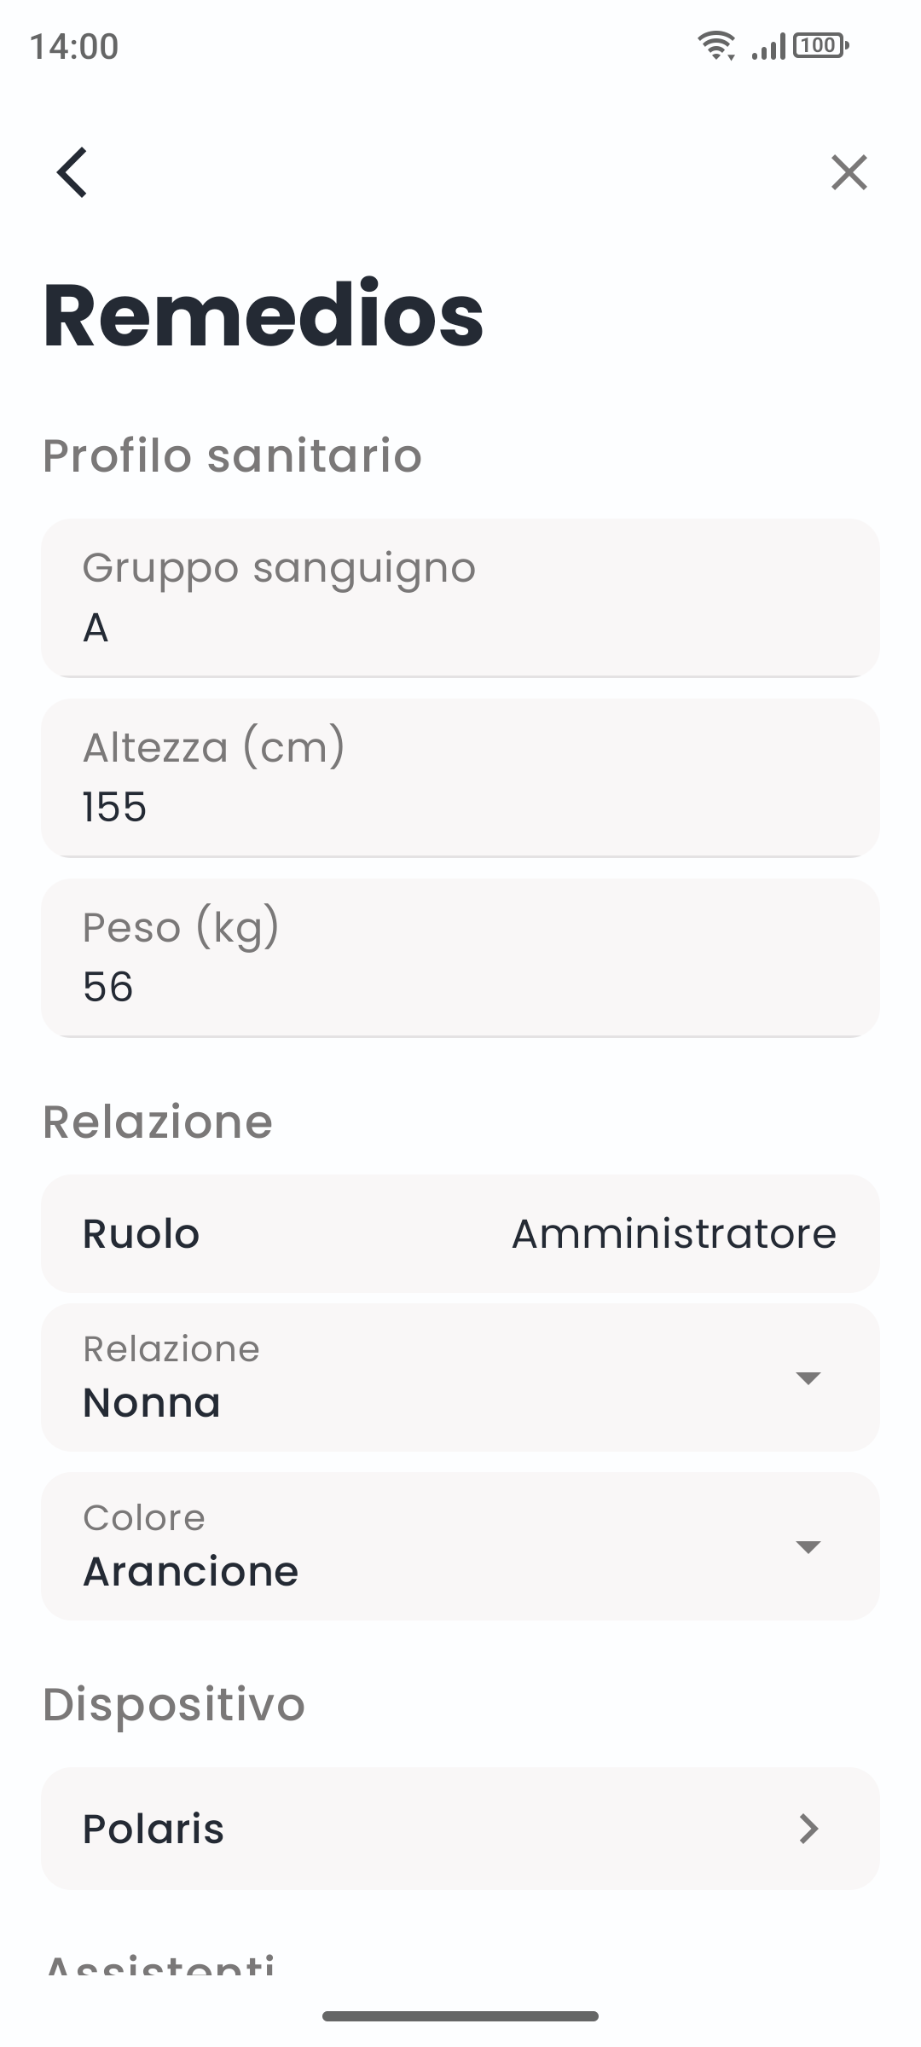Screen dimensions: 921x2047
Task: Expand the Colore dropdown arrow
Action: click(807, 1546)
